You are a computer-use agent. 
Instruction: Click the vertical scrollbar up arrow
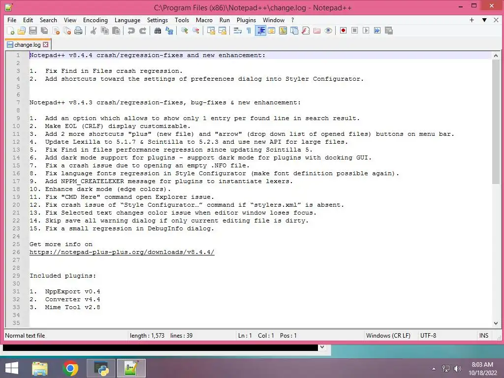click(496, 56)
